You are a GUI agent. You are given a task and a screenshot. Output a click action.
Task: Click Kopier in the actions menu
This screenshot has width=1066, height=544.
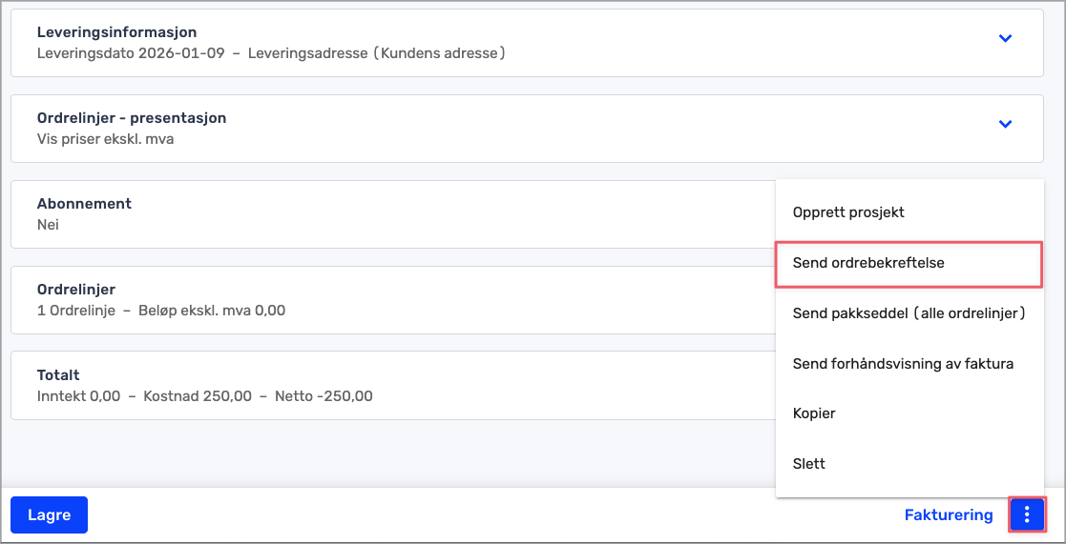click(x=814, y=414)
